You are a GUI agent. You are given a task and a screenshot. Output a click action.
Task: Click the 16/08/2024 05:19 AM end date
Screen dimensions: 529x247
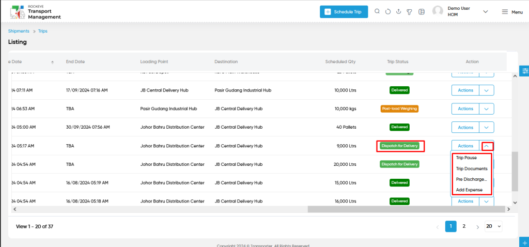pos(87,182)
